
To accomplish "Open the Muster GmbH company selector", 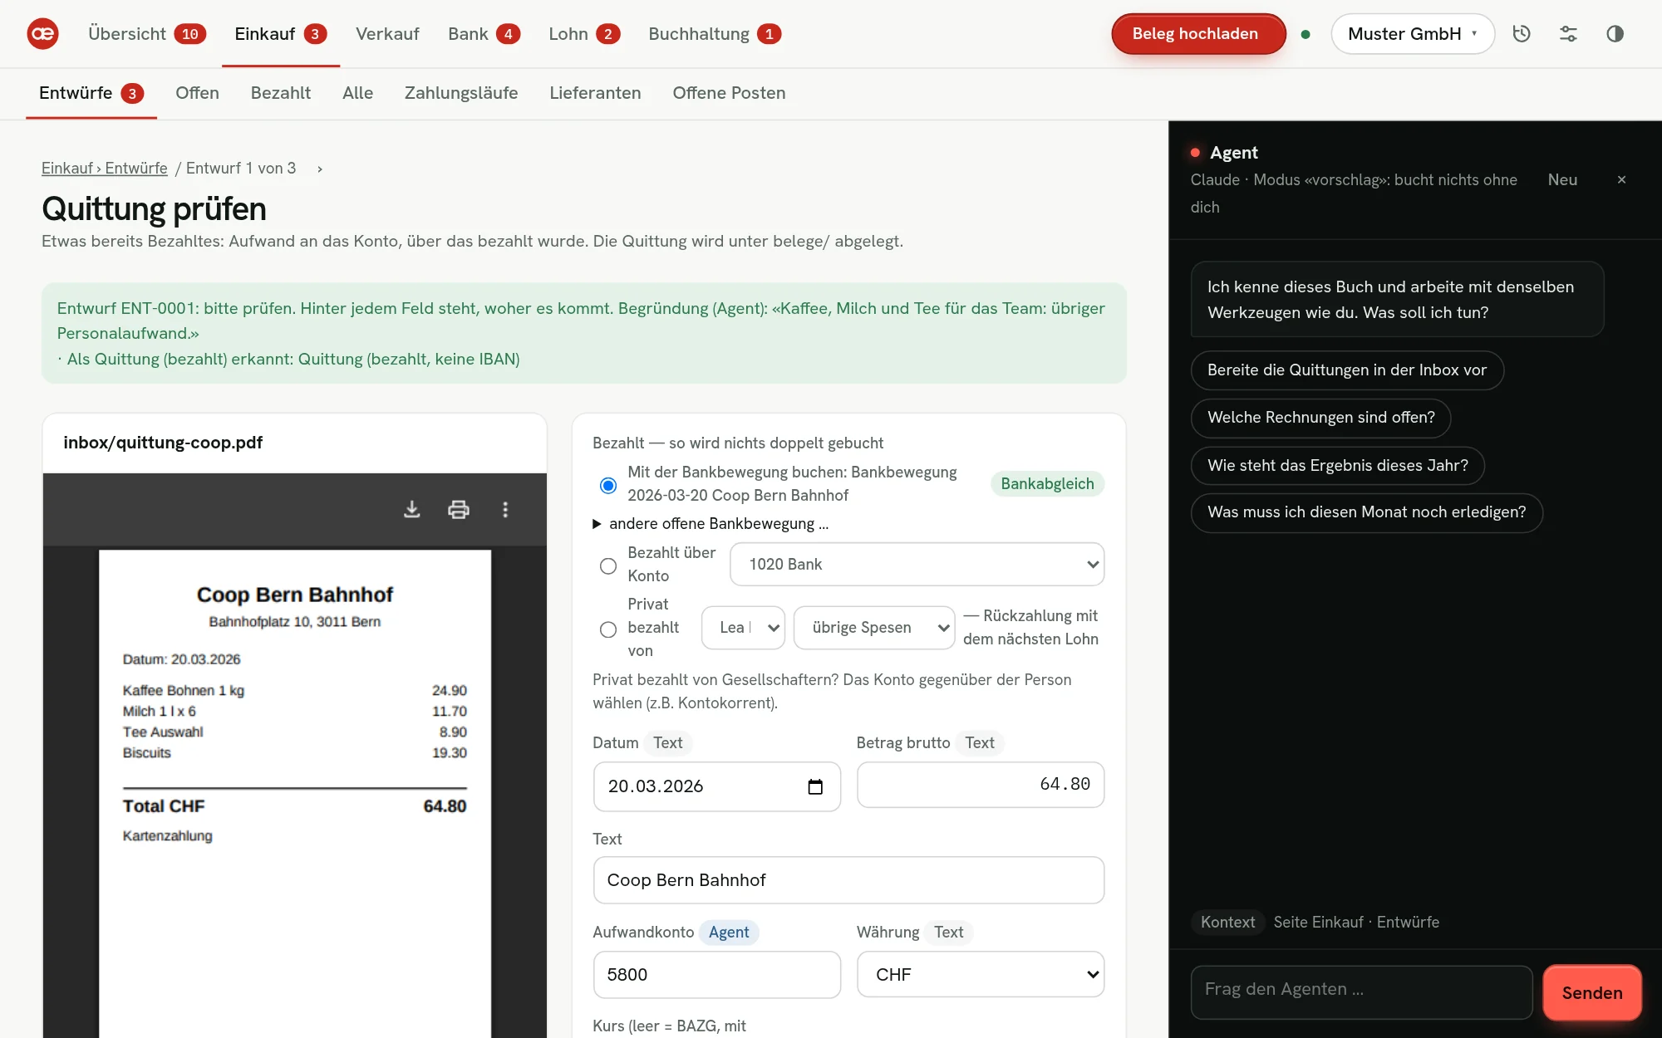I will tap(1412, 34).
